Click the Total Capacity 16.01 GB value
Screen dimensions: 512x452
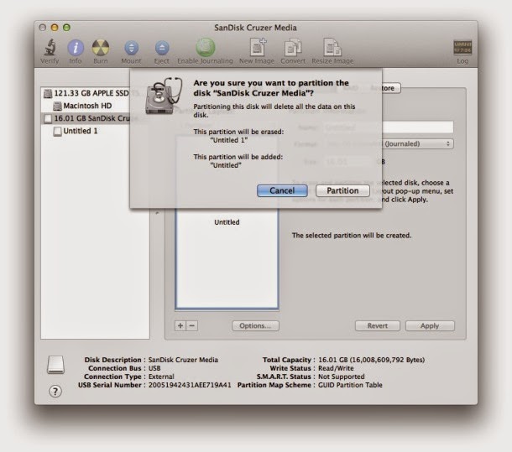coord(372,360)
